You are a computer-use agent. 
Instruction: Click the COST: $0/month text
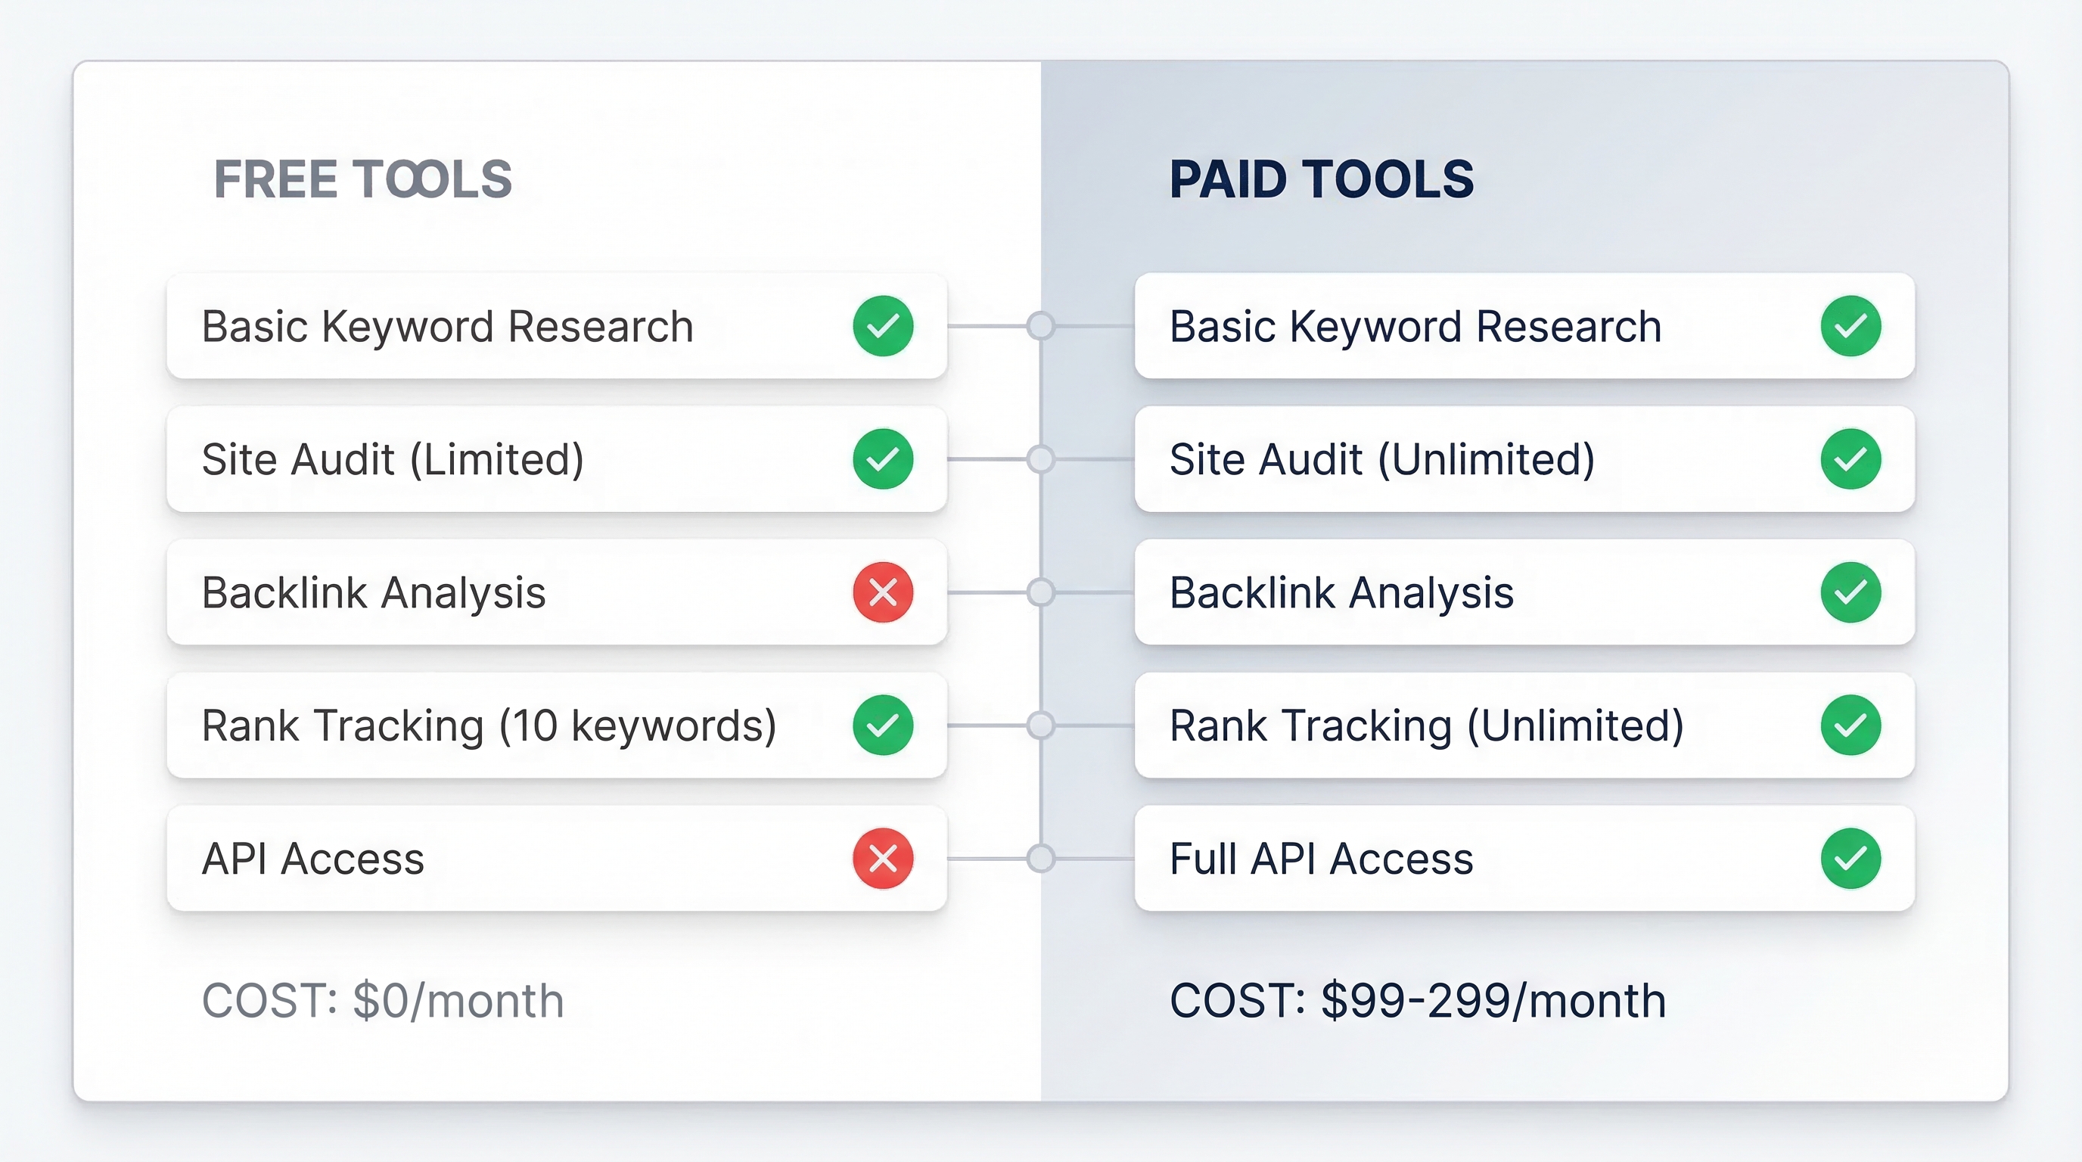(x=382, y=1000)
